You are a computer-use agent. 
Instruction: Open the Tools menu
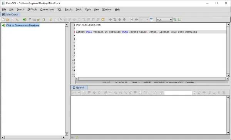click(79, 9)
